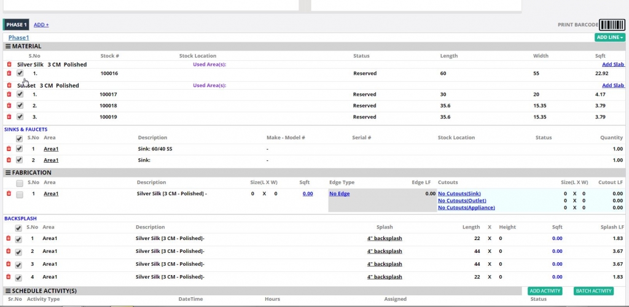Delete the fabrication Area1 row
The image size is (629, 307).
9,193
